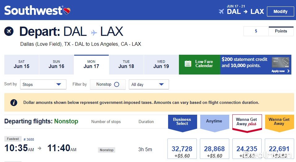This screenshot has height=162, width=296.
Task: Click the Low Fare Calendar icon
Action: pos(188,64)
